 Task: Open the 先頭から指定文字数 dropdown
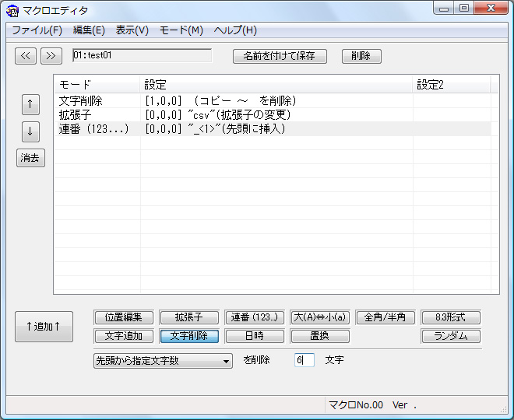163,361
